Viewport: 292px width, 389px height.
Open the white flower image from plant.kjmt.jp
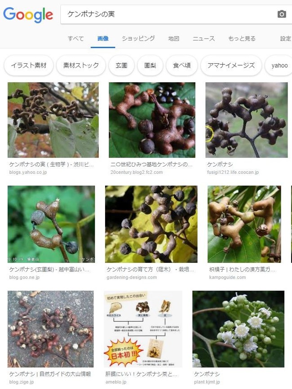click(238, 329)
